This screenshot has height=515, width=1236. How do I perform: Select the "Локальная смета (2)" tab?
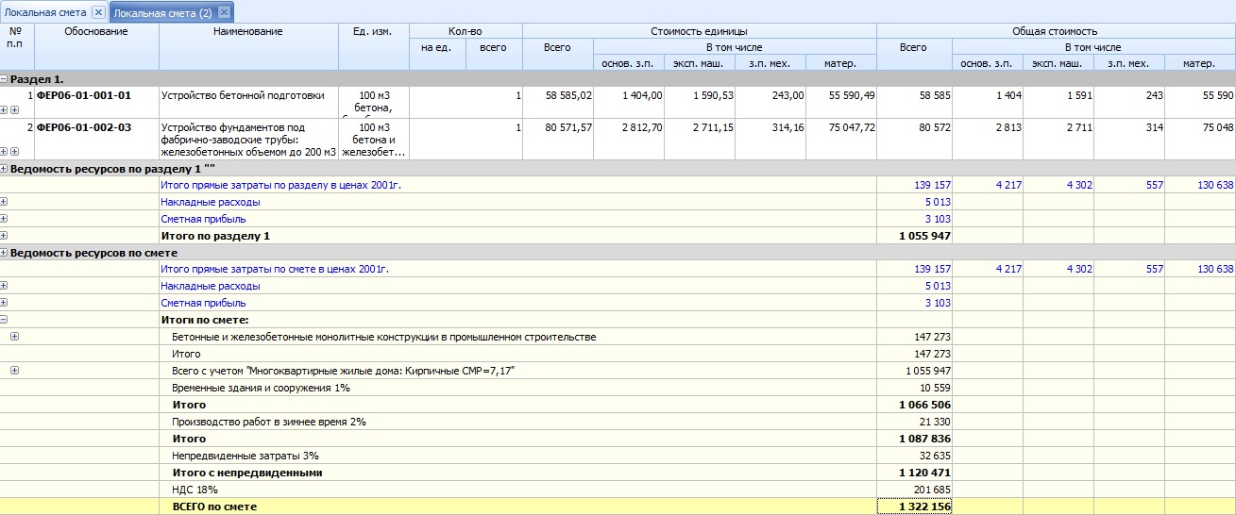click(162, 12)
